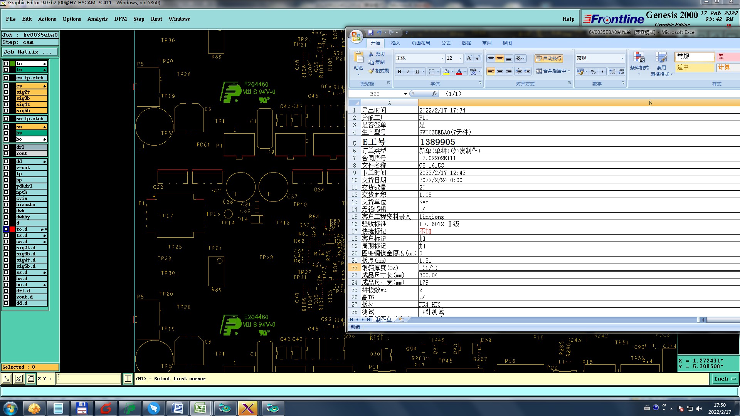Expand the cell name box dropdown
740x416 pixels.
(x=405, y=94)
